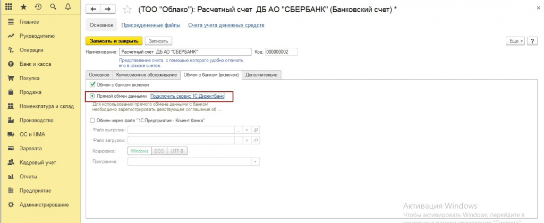Open the Руководителю section
The height and width of the screenshot is (223, 544).
[x=37, y=36]
